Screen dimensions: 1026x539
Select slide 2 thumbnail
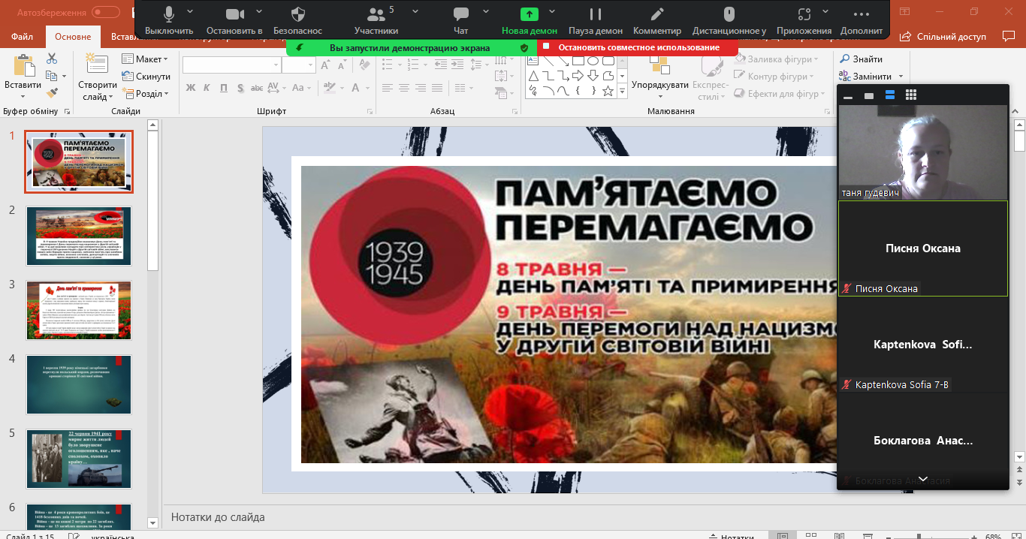coord(79,236)
